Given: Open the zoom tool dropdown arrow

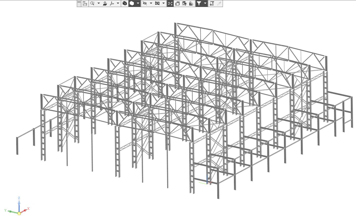Looking at the screenshot, I should [x=98, y=3].
